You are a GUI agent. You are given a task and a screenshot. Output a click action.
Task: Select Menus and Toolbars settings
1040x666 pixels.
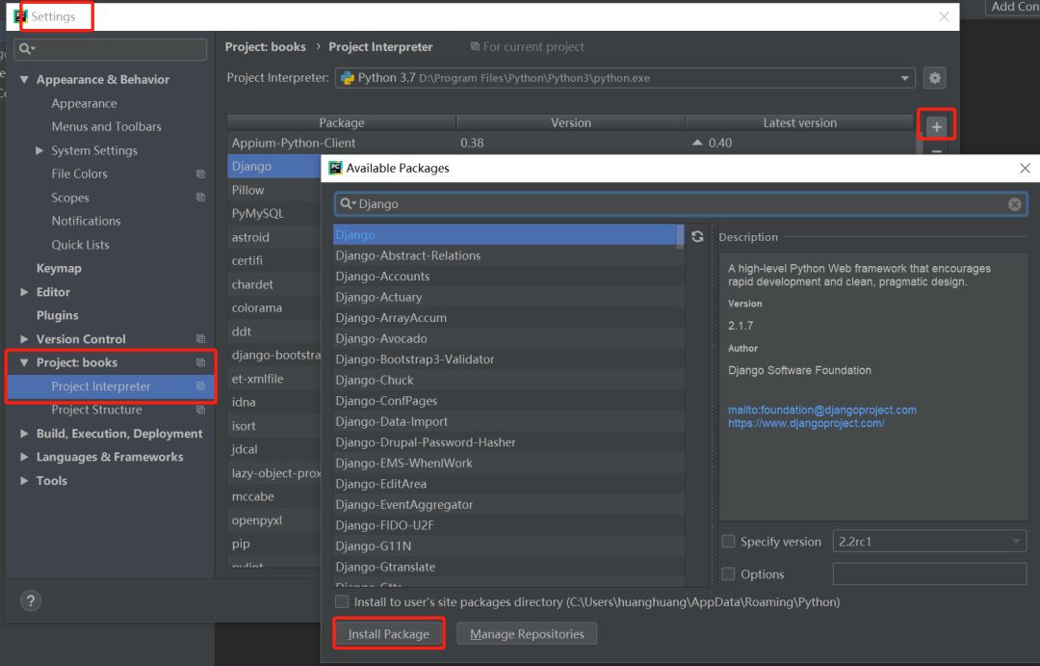107,127
